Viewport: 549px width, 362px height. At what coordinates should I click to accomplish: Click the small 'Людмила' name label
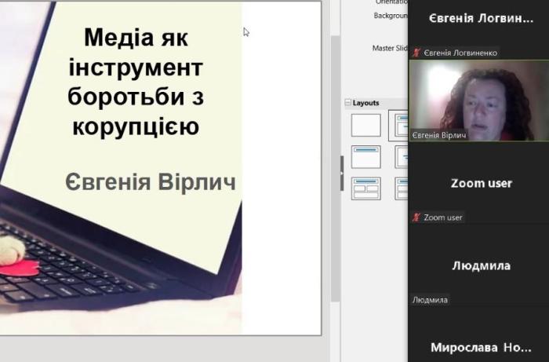[x=430, y=300]
